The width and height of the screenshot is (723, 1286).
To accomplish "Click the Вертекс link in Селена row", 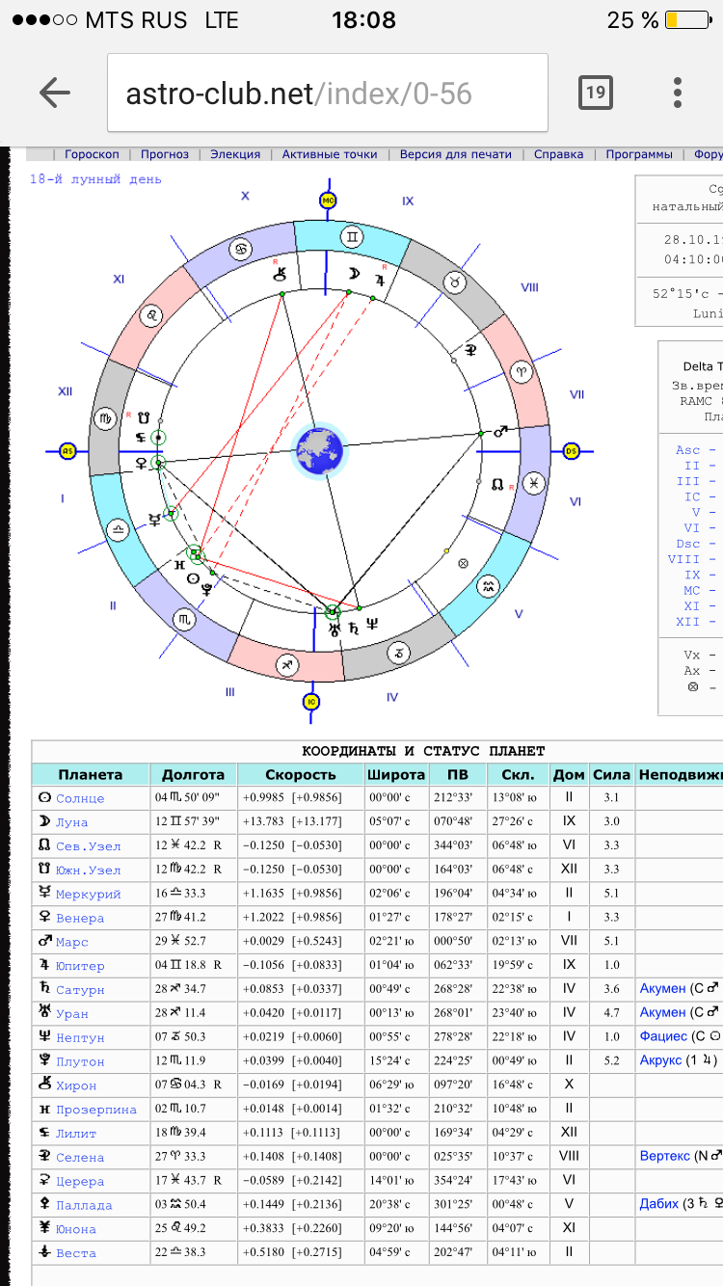I will (x=664, y=1157).
